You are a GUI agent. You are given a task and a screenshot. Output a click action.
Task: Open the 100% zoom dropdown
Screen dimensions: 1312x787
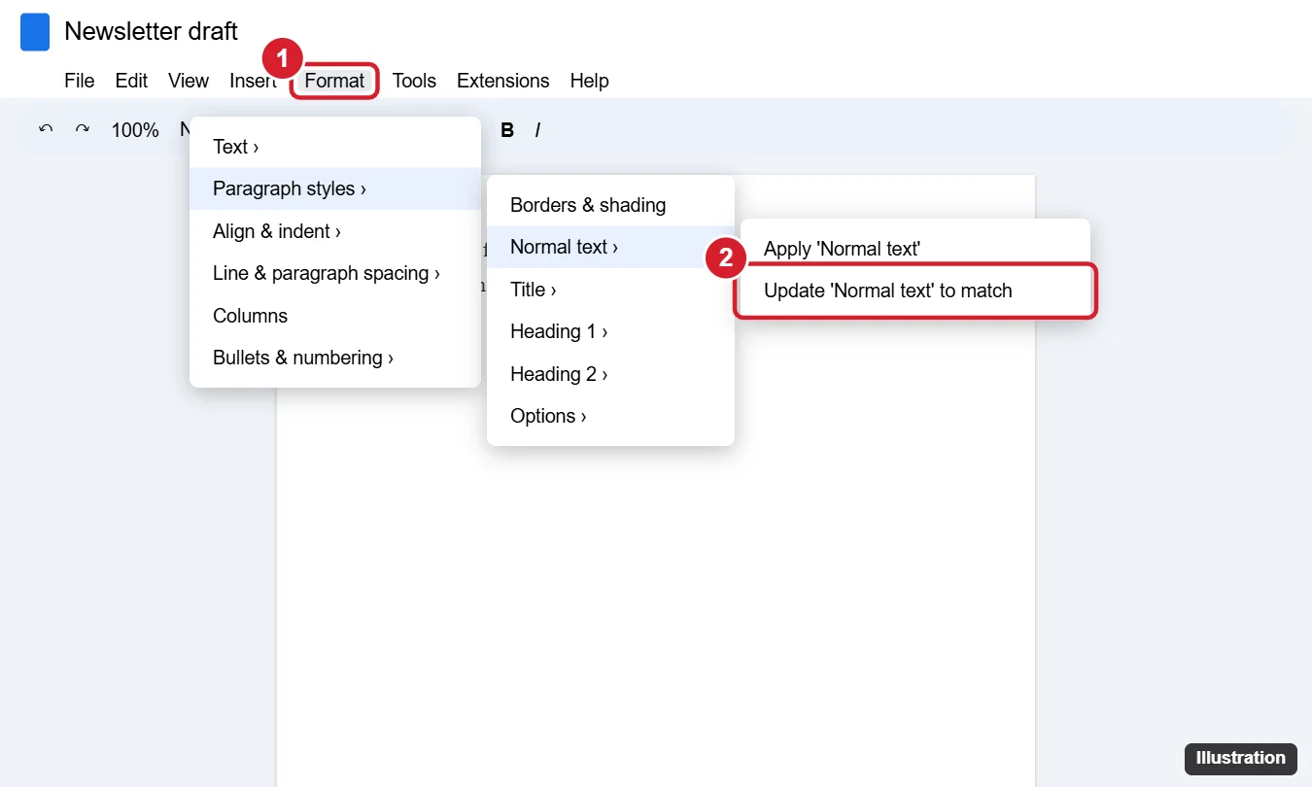tap(135, 129)
